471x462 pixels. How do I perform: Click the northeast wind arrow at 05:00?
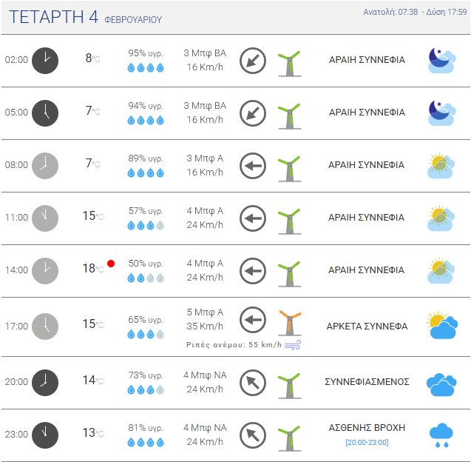coord(253,113)
